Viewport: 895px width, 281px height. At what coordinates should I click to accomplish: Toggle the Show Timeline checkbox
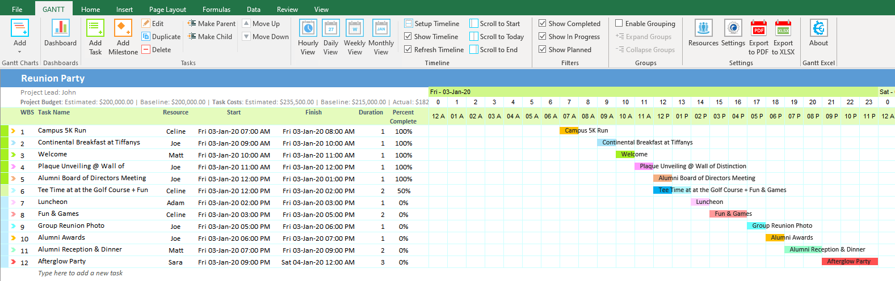[x=408, y=36]
